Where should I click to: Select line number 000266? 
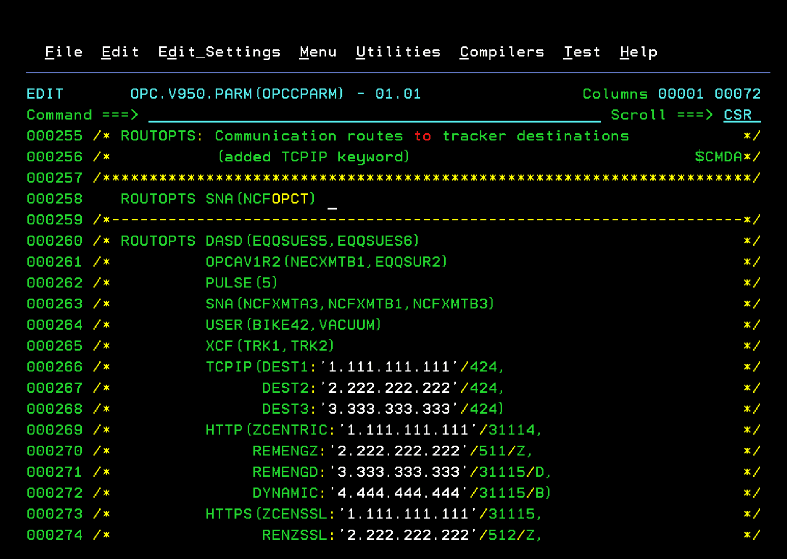[54, 366]
